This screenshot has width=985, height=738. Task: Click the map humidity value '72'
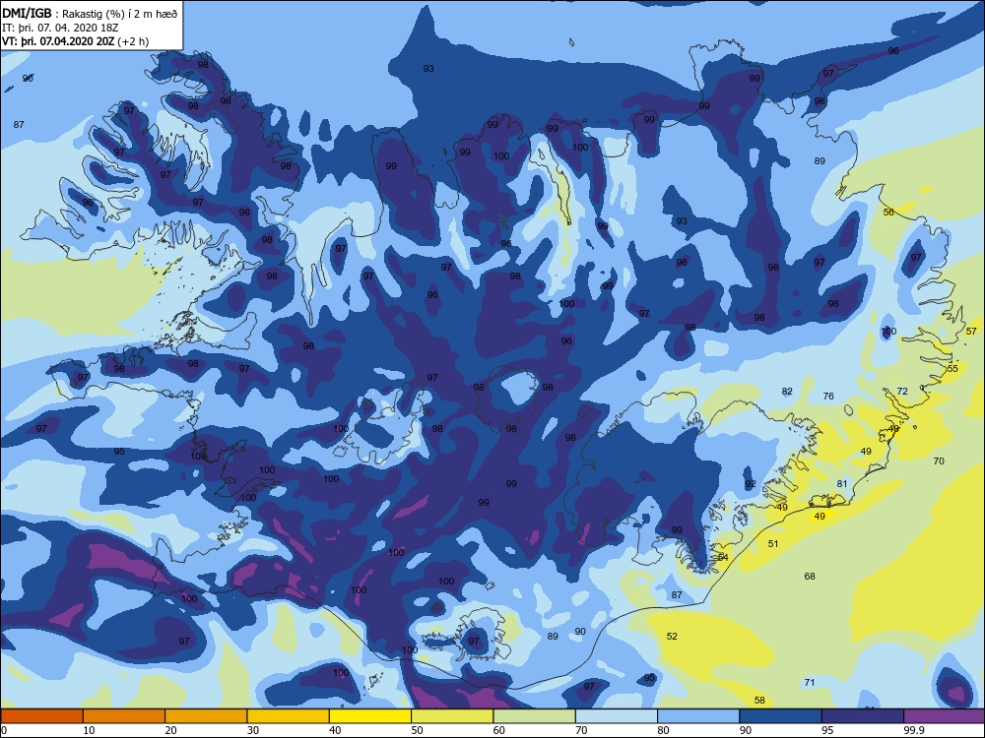tap(902, 391)
